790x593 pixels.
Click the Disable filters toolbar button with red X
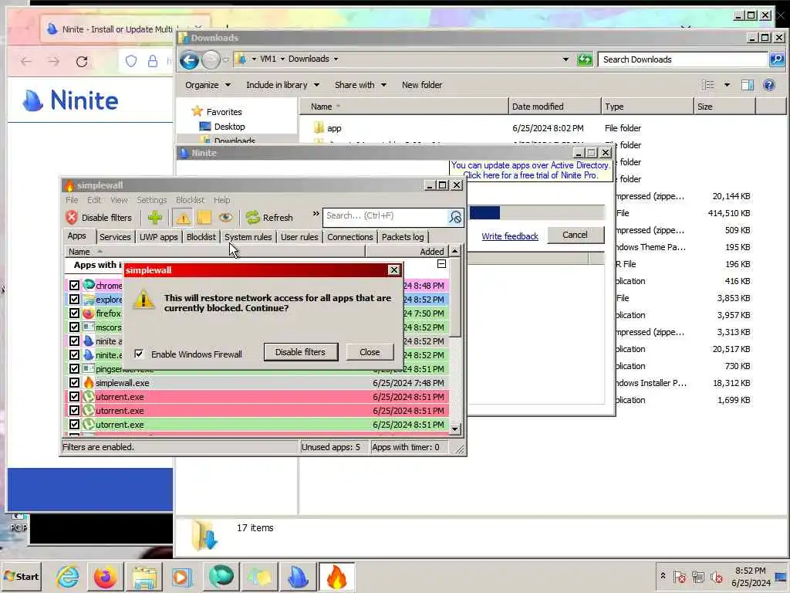(99, 217)
